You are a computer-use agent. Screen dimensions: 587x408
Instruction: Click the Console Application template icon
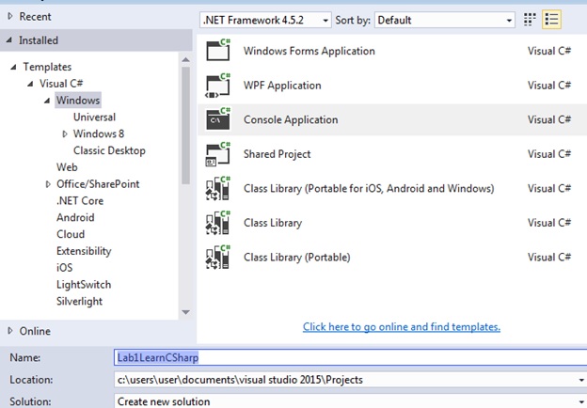coord(218,119)
